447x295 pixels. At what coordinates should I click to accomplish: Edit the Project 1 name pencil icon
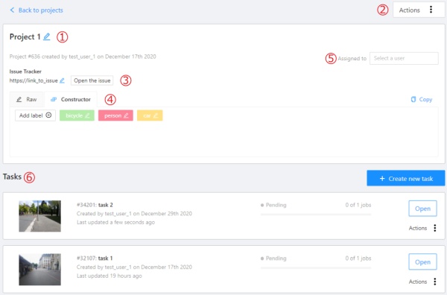(47, 37)
